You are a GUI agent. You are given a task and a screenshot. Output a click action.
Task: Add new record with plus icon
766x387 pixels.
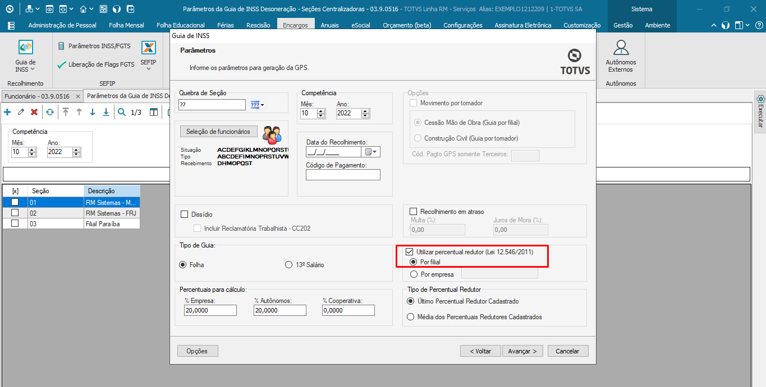(7, 112)
